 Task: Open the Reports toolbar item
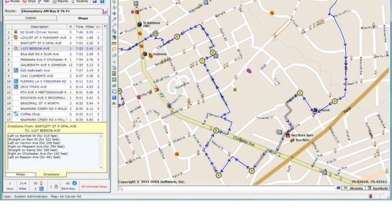60,2
